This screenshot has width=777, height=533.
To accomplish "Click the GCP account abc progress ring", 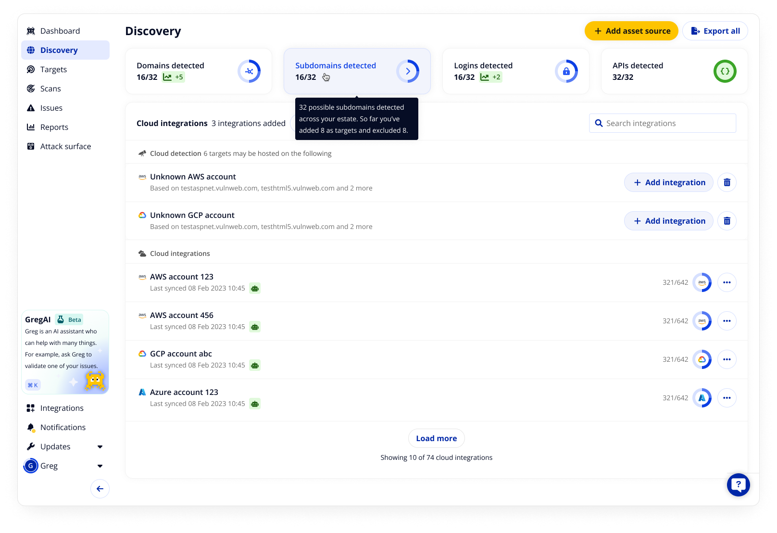I will 702,359.
